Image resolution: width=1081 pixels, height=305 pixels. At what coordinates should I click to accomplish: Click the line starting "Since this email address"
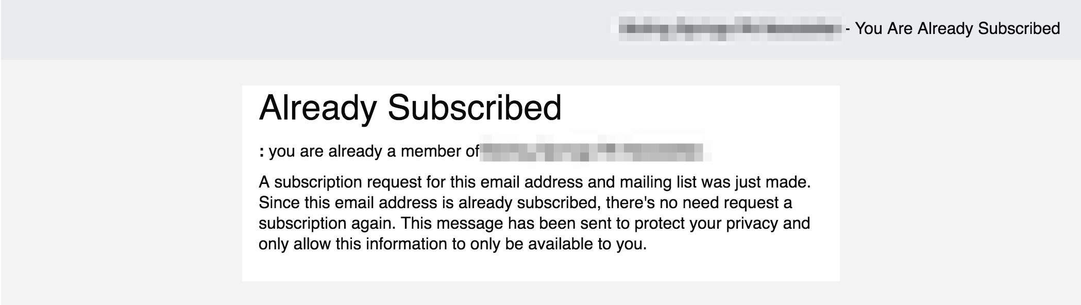tap(525, 202)
